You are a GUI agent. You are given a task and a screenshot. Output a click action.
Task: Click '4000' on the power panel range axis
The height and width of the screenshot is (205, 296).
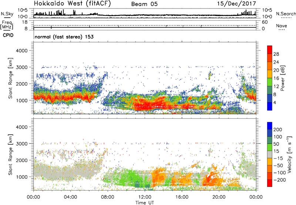tap(22, 51)
